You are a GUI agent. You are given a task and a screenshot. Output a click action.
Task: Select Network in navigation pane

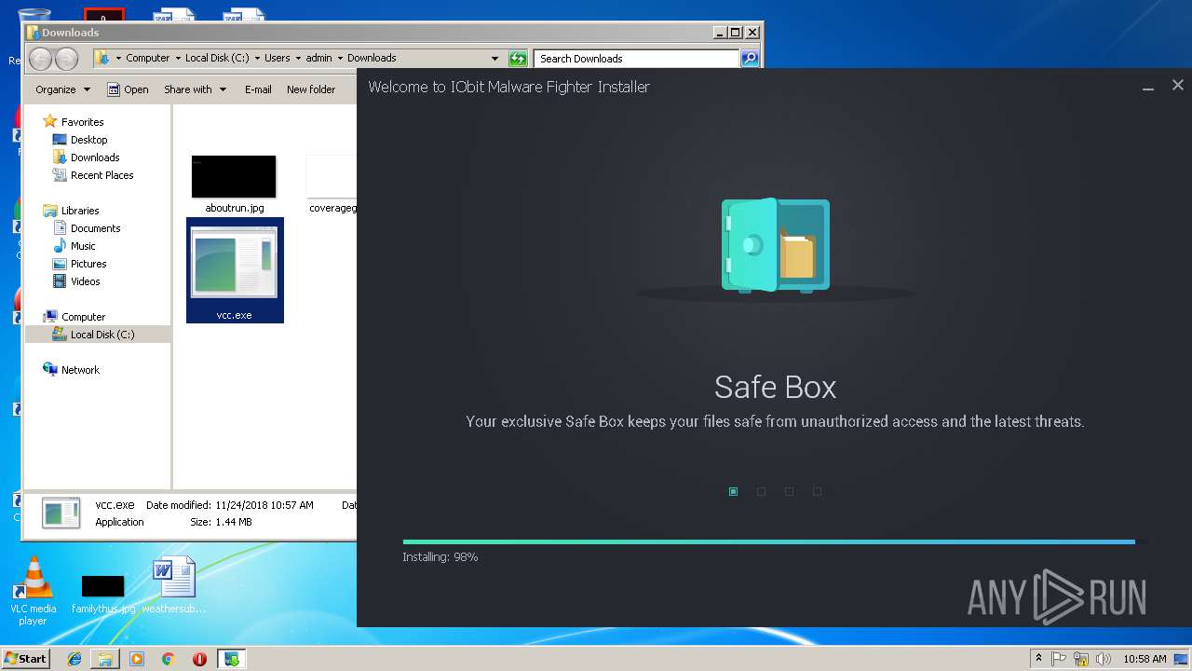click(80, 370)
